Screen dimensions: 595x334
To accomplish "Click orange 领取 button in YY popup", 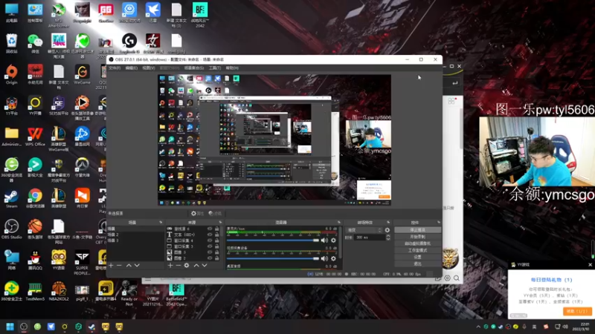I will click(577, 311).
